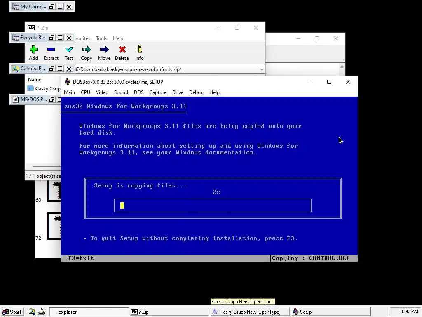Screen dimensions: 422x317
Task: Open the CPU menu in DOSBox-X
Action: tap(86, 92)
